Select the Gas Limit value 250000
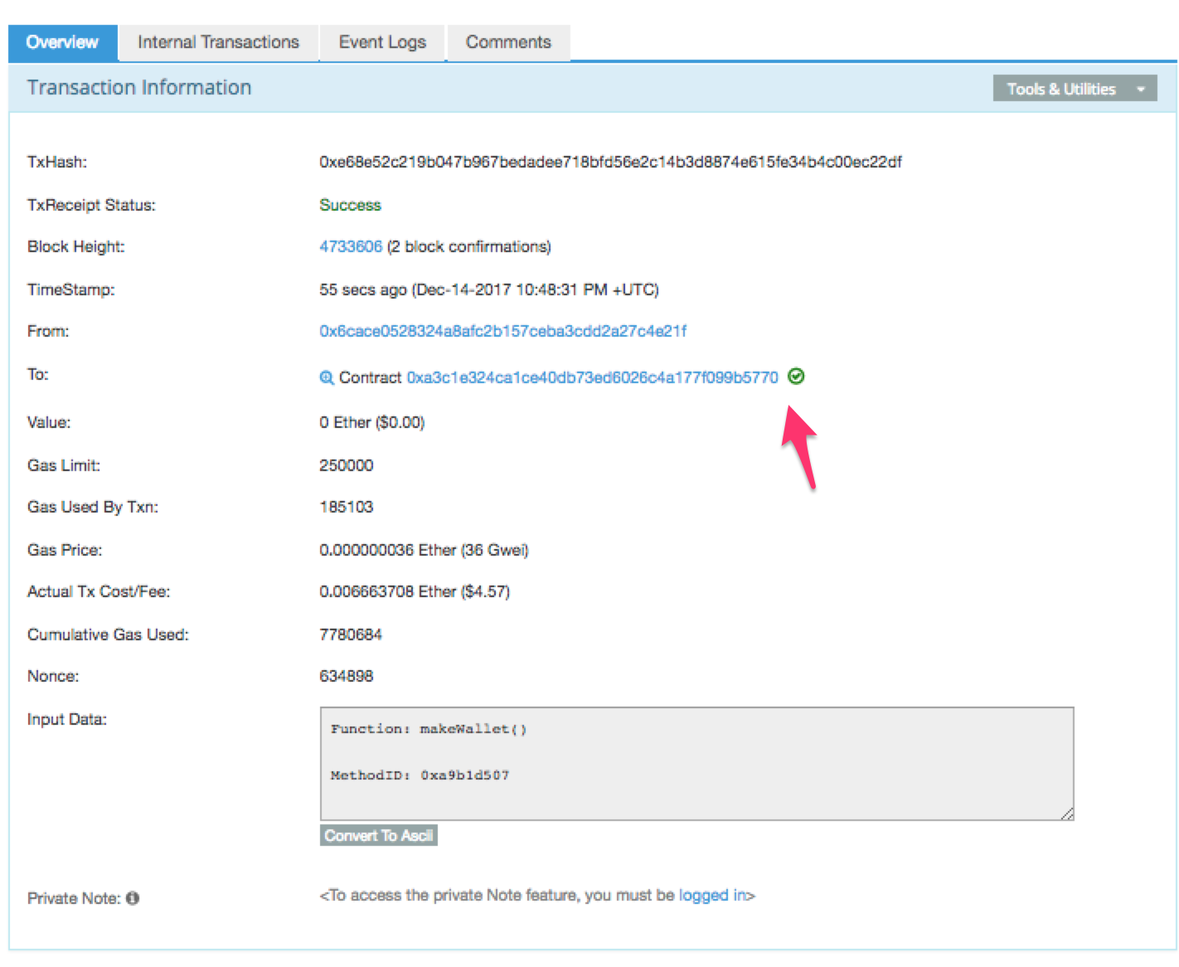The width and height of the screenshot is (1179, 967). 347,465
